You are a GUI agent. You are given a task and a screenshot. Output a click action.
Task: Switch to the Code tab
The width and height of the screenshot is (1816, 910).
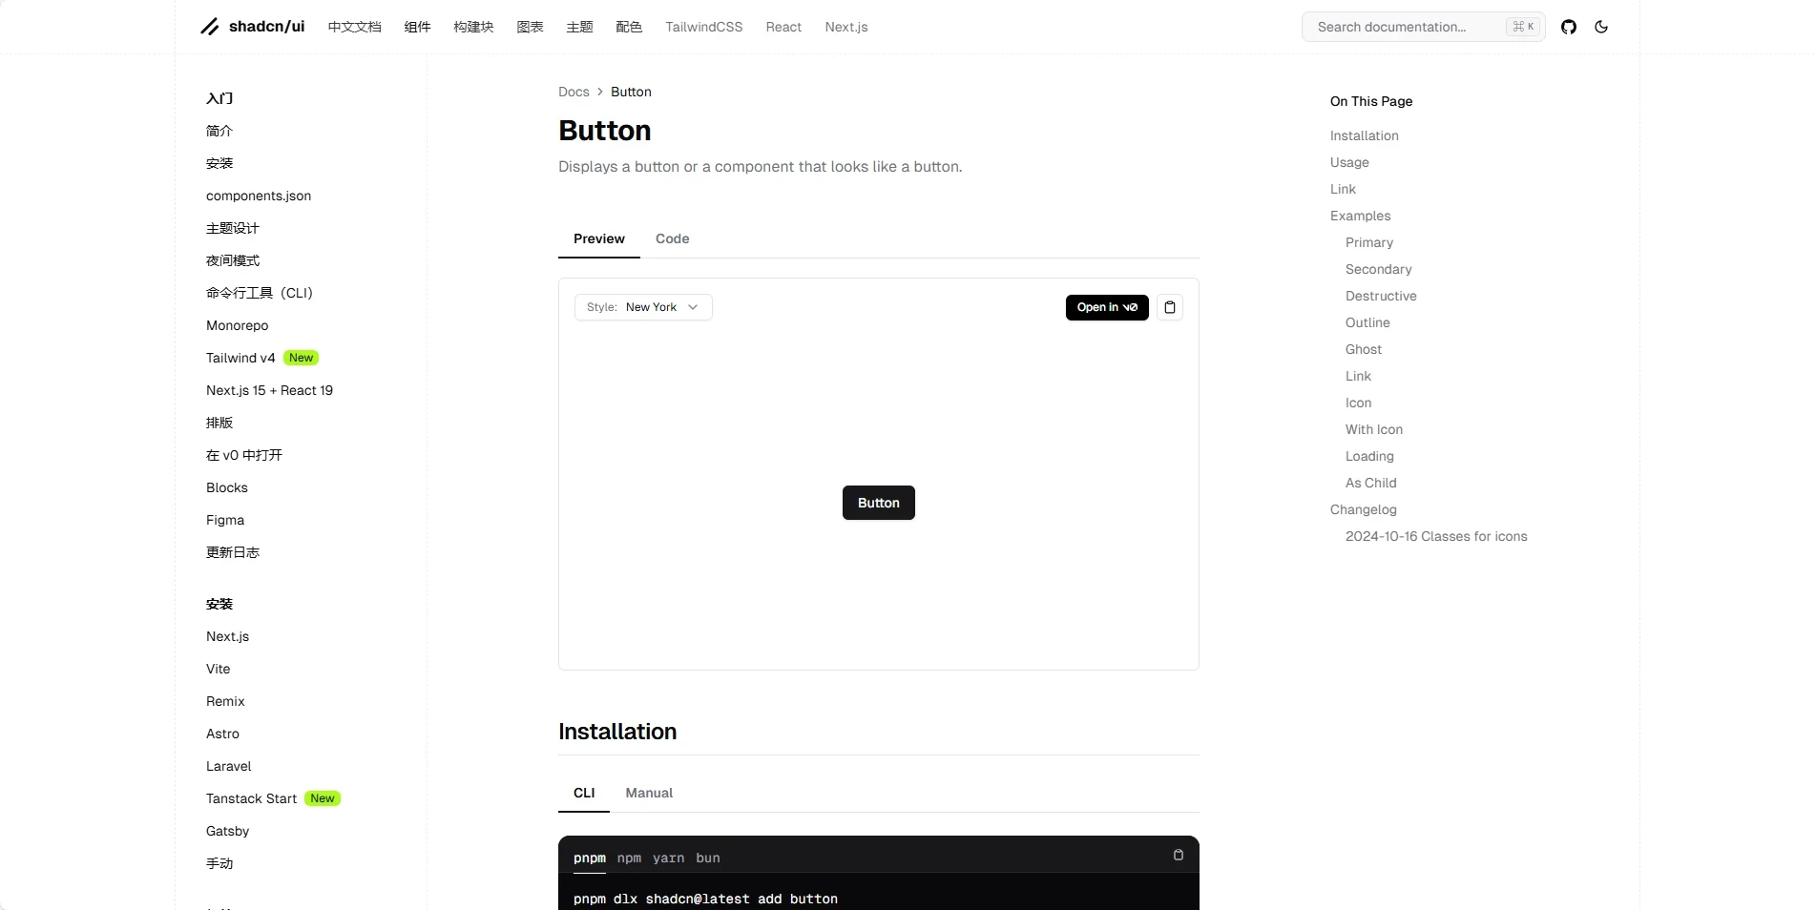point(672,238)
